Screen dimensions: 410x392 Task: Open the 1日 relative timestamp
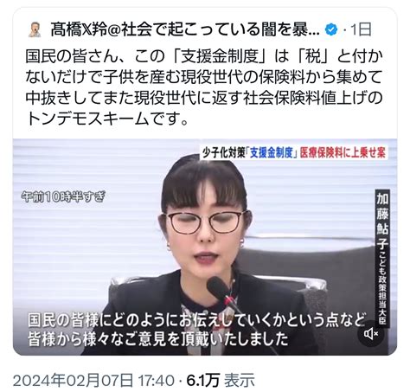point(361,29)
